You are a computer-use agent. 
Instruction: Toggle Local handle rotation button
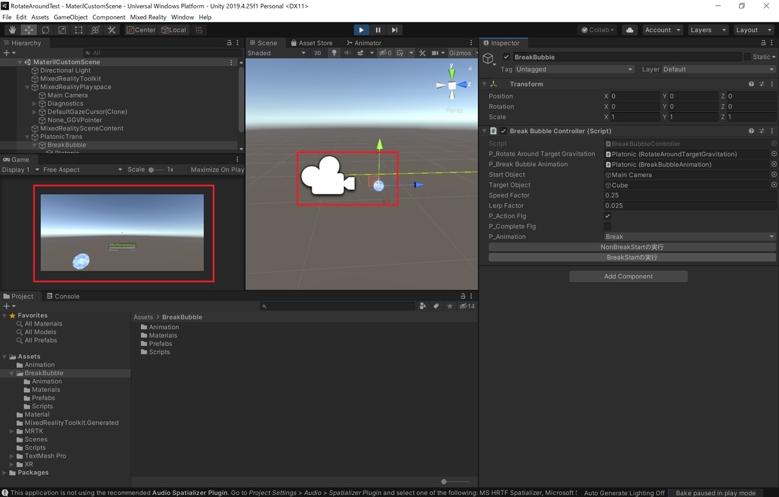click(173, 30)
